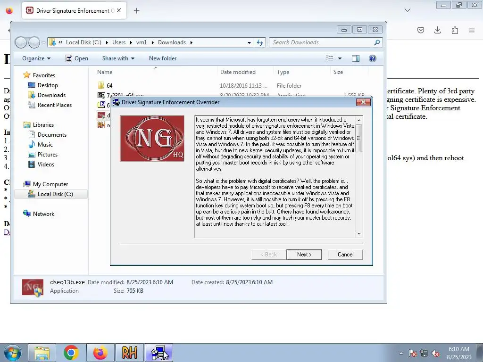Click the change view icon in Explorer
Screen dimensions: 483x362
(x=329, y=58)
